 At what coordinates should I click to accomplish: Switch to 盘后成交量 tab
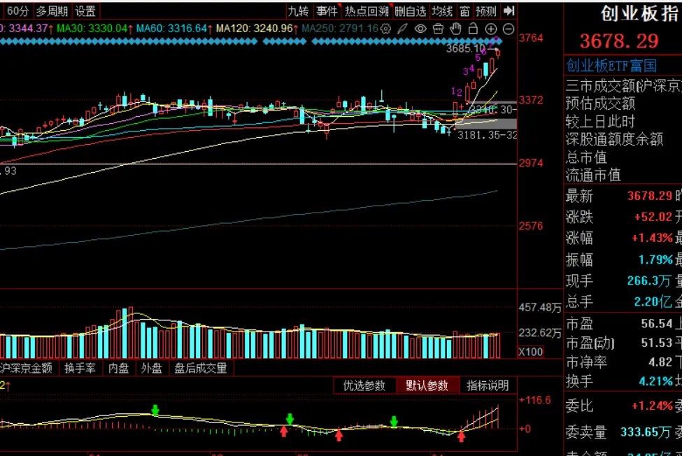click(x=201, y=368)
